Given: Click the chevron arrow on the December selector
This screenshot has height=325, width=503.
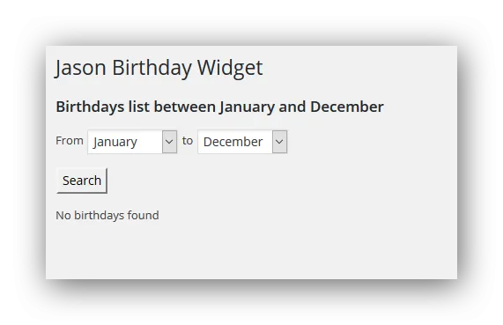Looking at the screenshot, I should tap(279, 142).
